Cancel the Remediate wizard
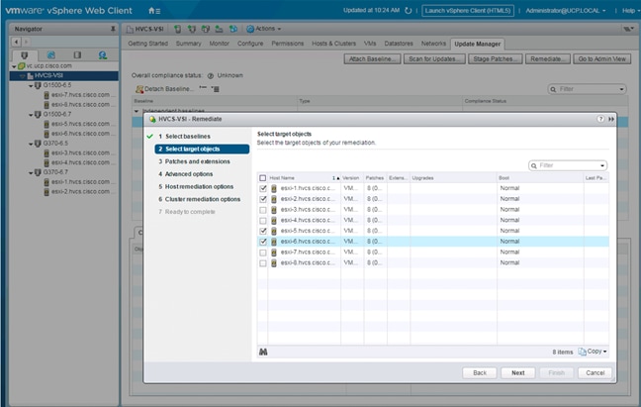Viewport: 641px width, 407px height. coord(595,372)
